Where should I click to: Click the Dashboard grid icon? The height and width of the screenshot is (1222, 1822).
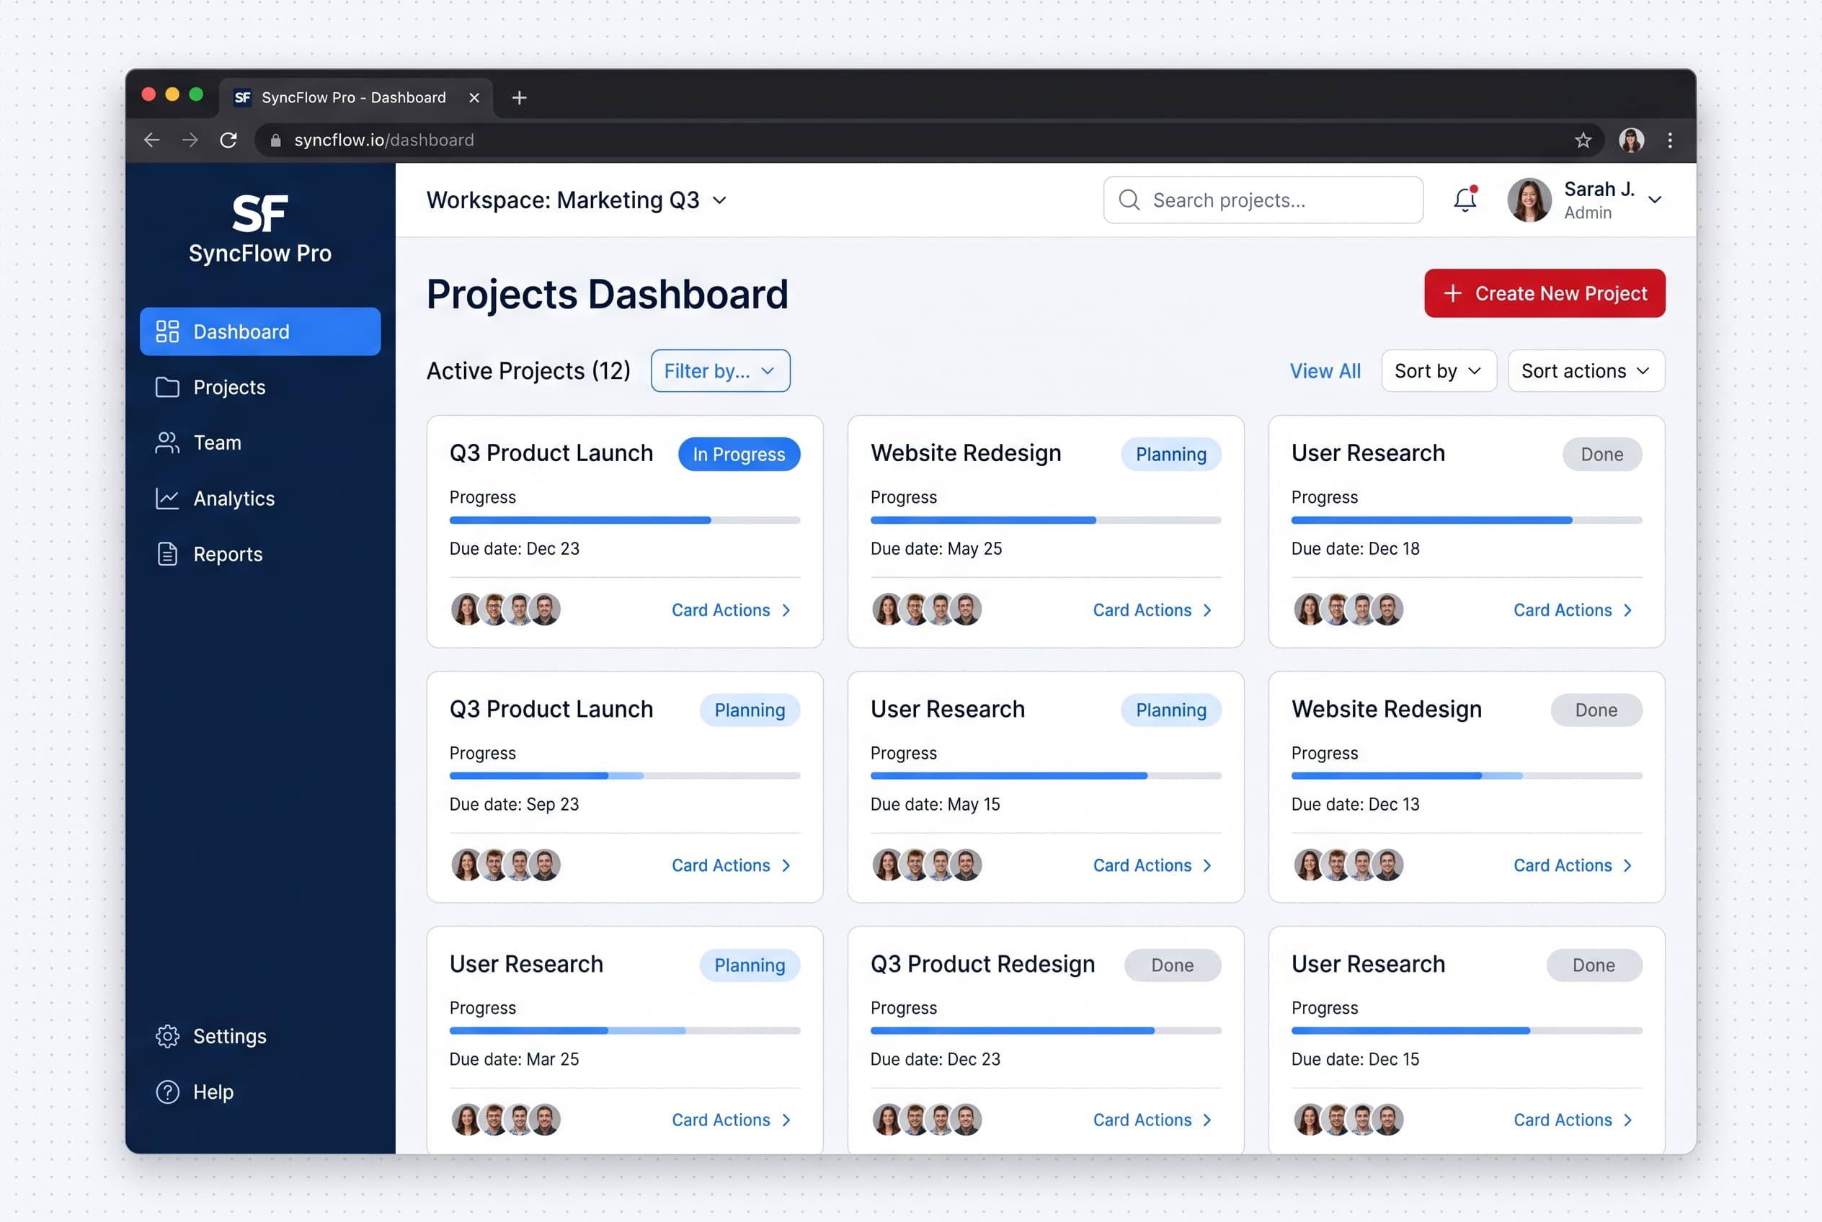pos(166,332)
